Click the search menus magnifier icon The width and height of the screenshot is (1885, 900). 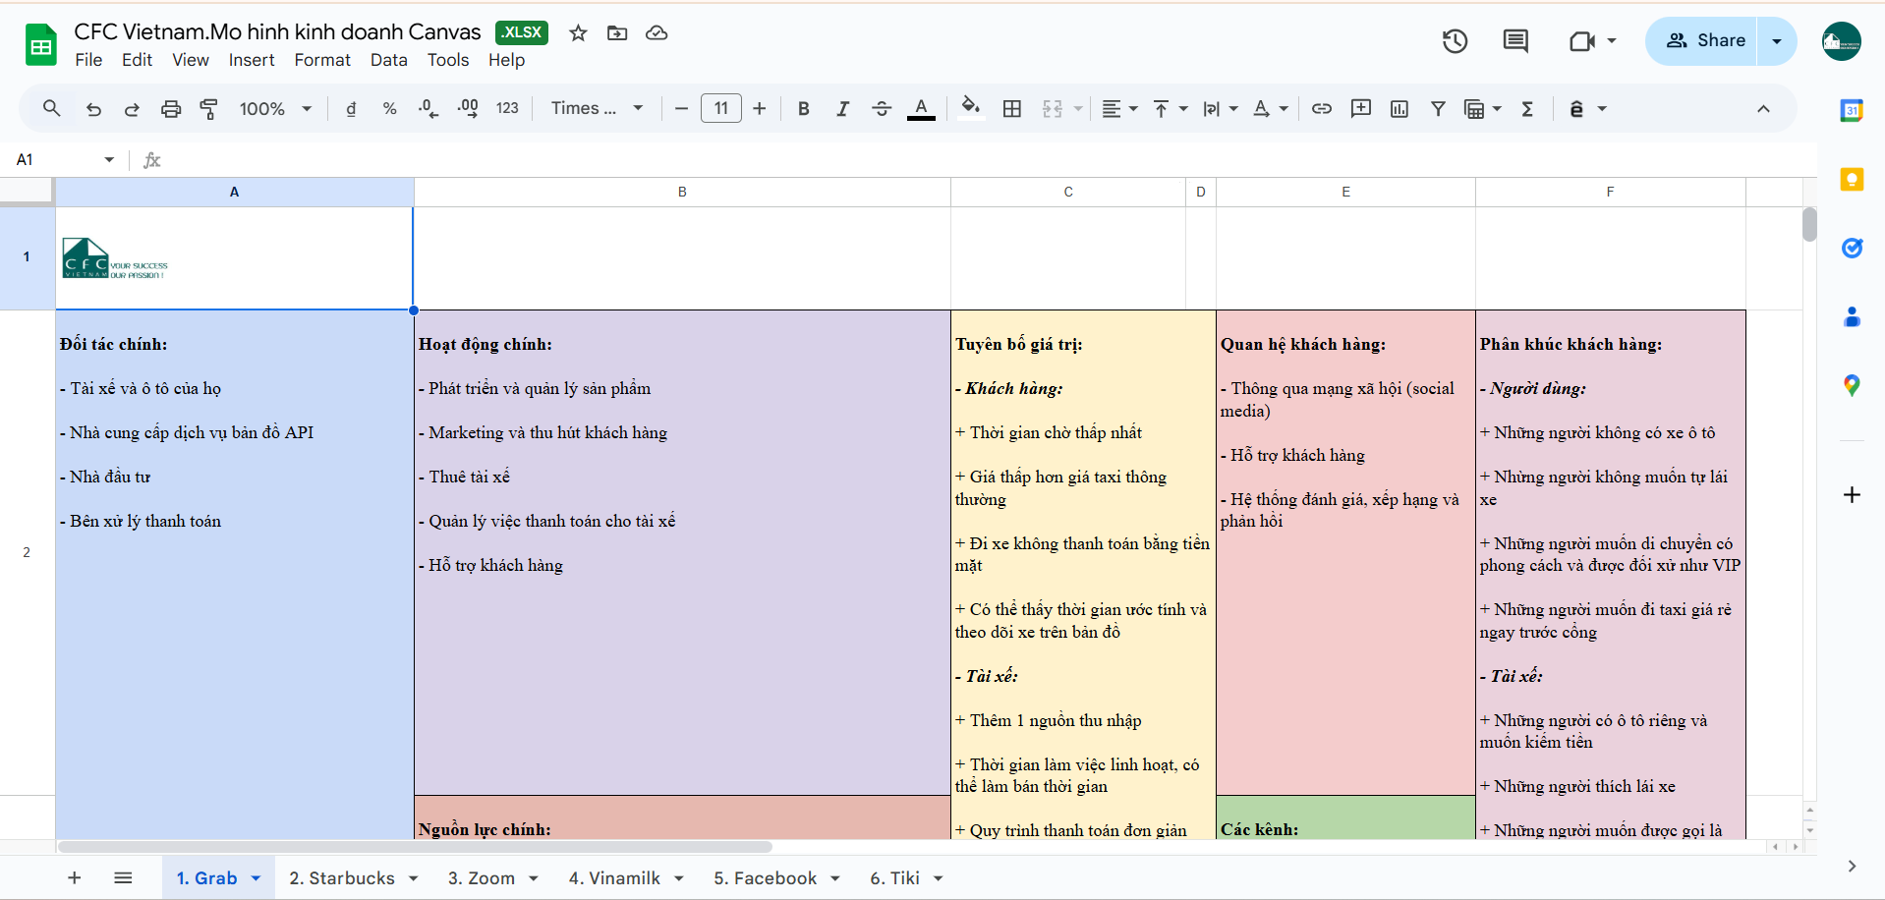click(52, 109)
